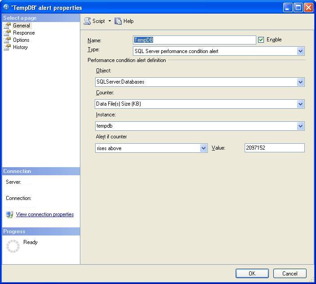
Task: Click the 'Name:' label
Action: [94, 40]
